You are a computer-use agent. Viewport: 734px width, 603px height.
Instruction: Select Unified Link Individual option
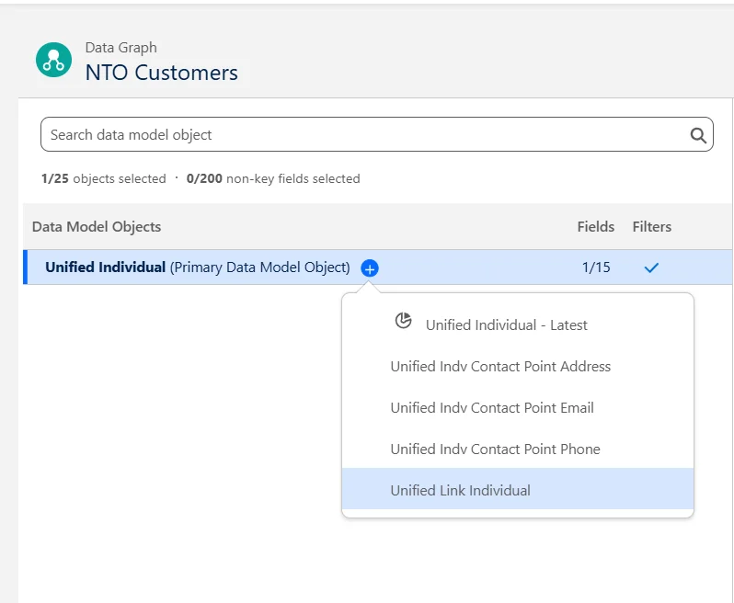click(518, 490)
